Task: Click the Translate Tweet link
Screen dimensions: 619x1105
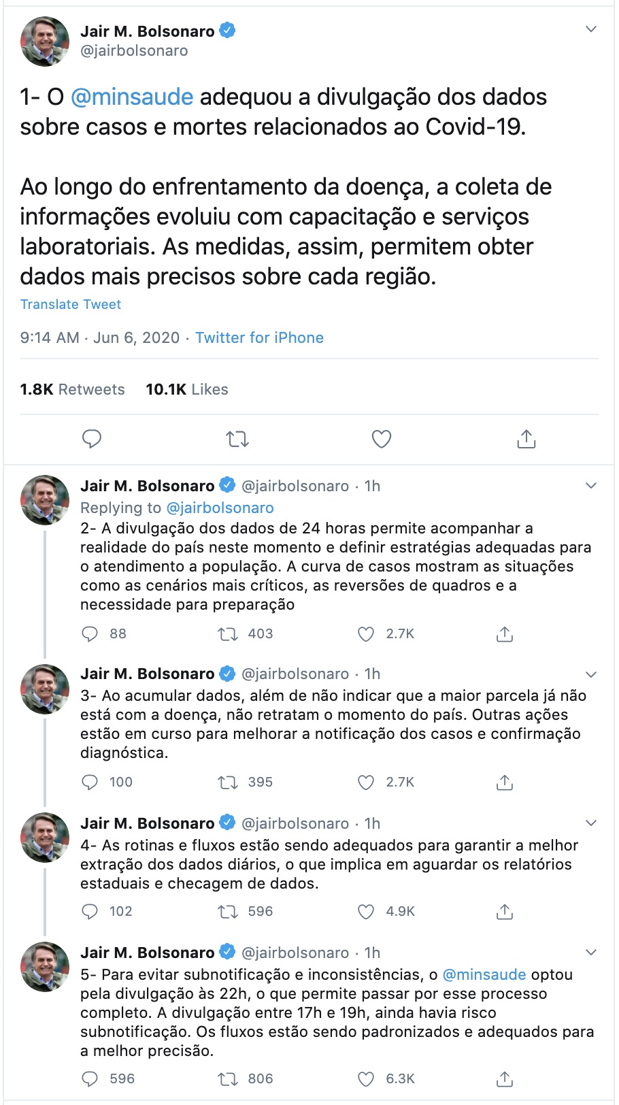Action: click(x=71, y=304)
